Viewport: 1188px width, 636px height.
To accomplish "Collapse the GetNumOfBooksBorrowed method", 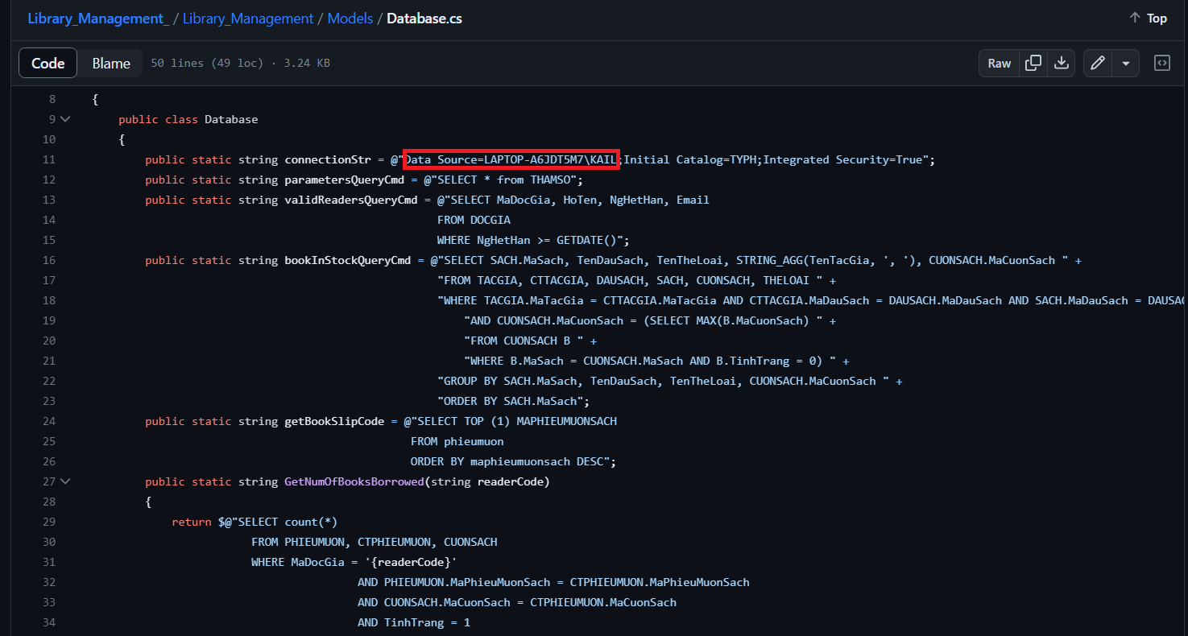I will click(x=64, y=481).
